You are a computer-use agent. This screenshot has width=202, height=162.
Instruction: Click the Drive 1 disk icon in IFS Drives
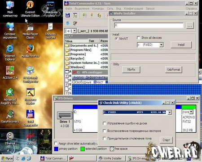click(65, 116)
